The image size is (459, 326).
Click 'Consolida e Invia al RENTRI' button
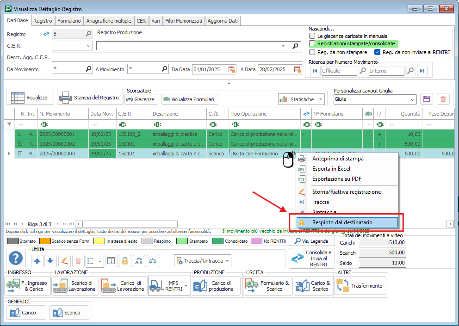tap(311, 258)
